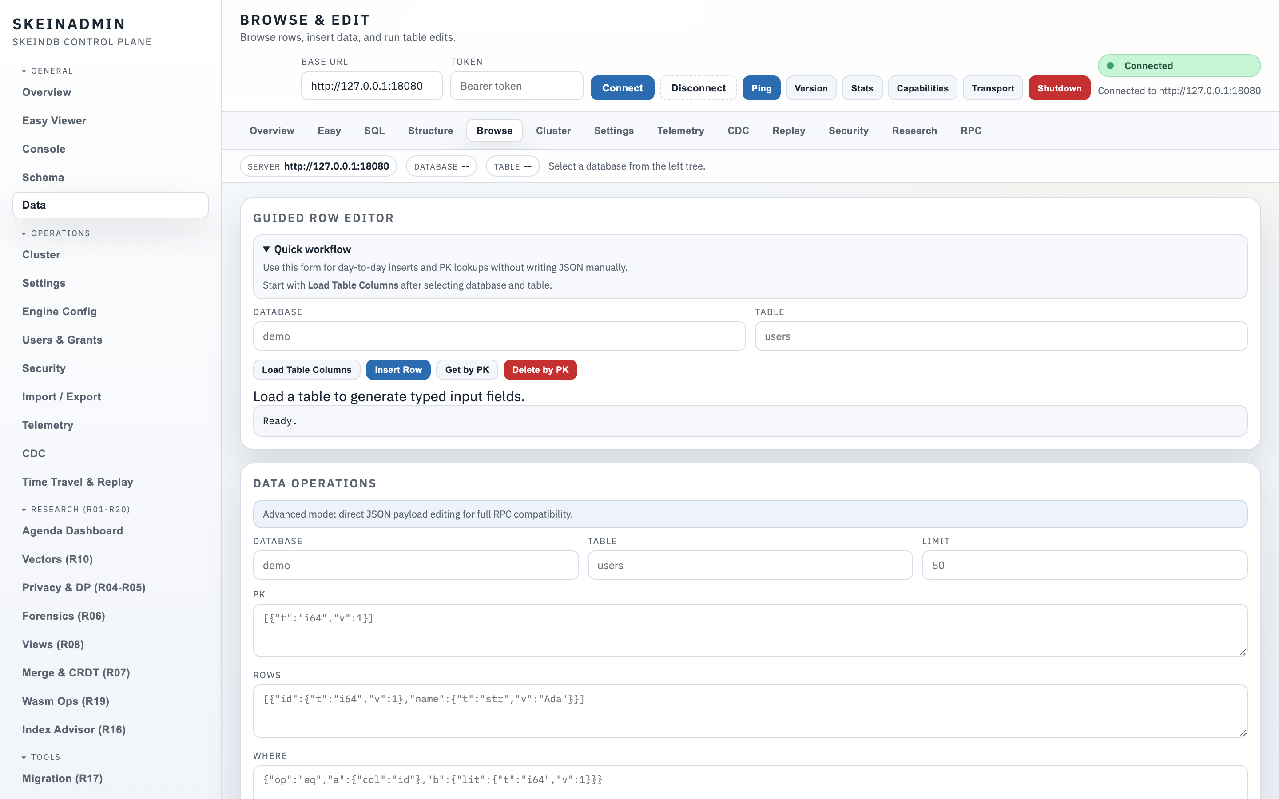This screenshot has width=1279, height=799.
Task: Click the Stats button
Action: point(862,88)
